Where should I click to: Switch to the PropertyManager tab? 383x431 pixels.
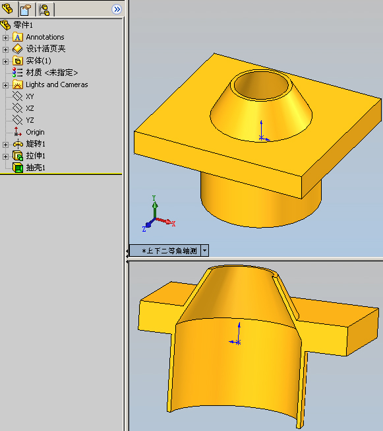tap(26, 10)
